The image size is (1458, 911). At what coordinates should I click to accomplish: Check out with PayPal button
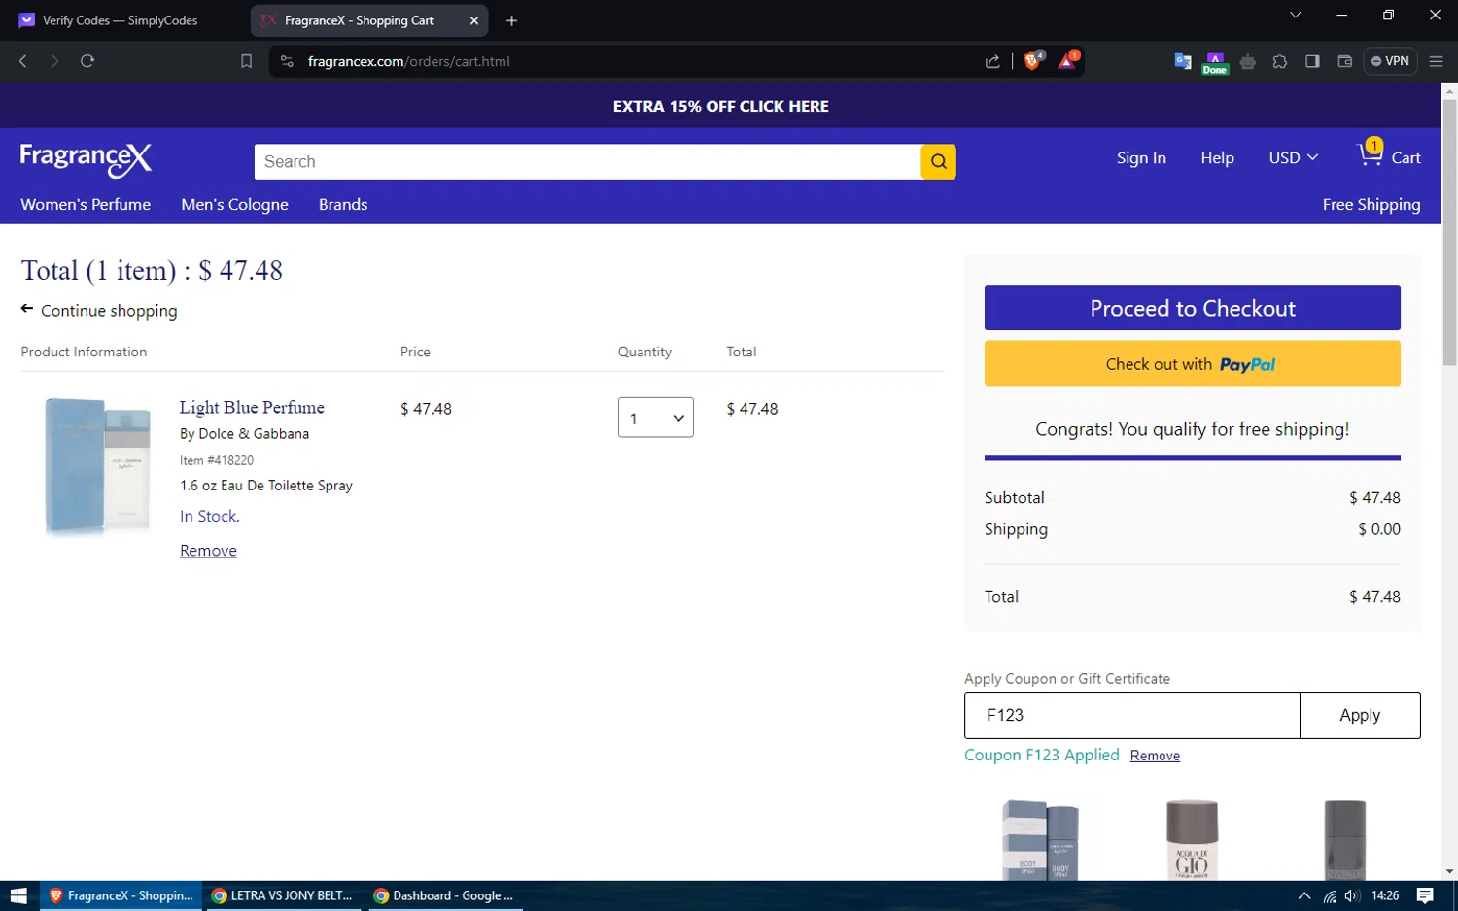(x=1193, y=363)
